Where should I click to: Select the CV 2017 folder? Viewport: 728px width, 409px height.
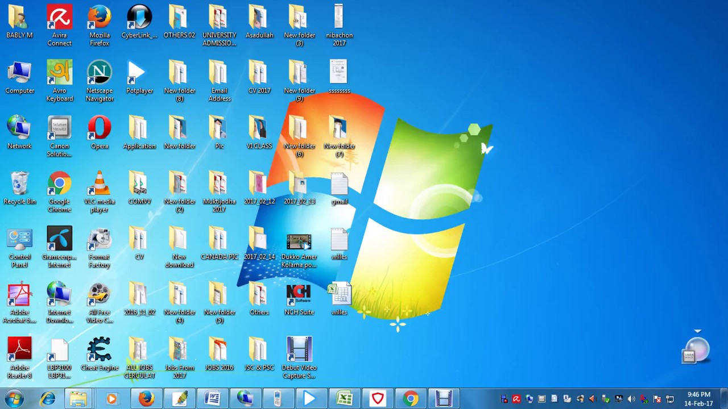pyautogui.click(x=259, y=78)
